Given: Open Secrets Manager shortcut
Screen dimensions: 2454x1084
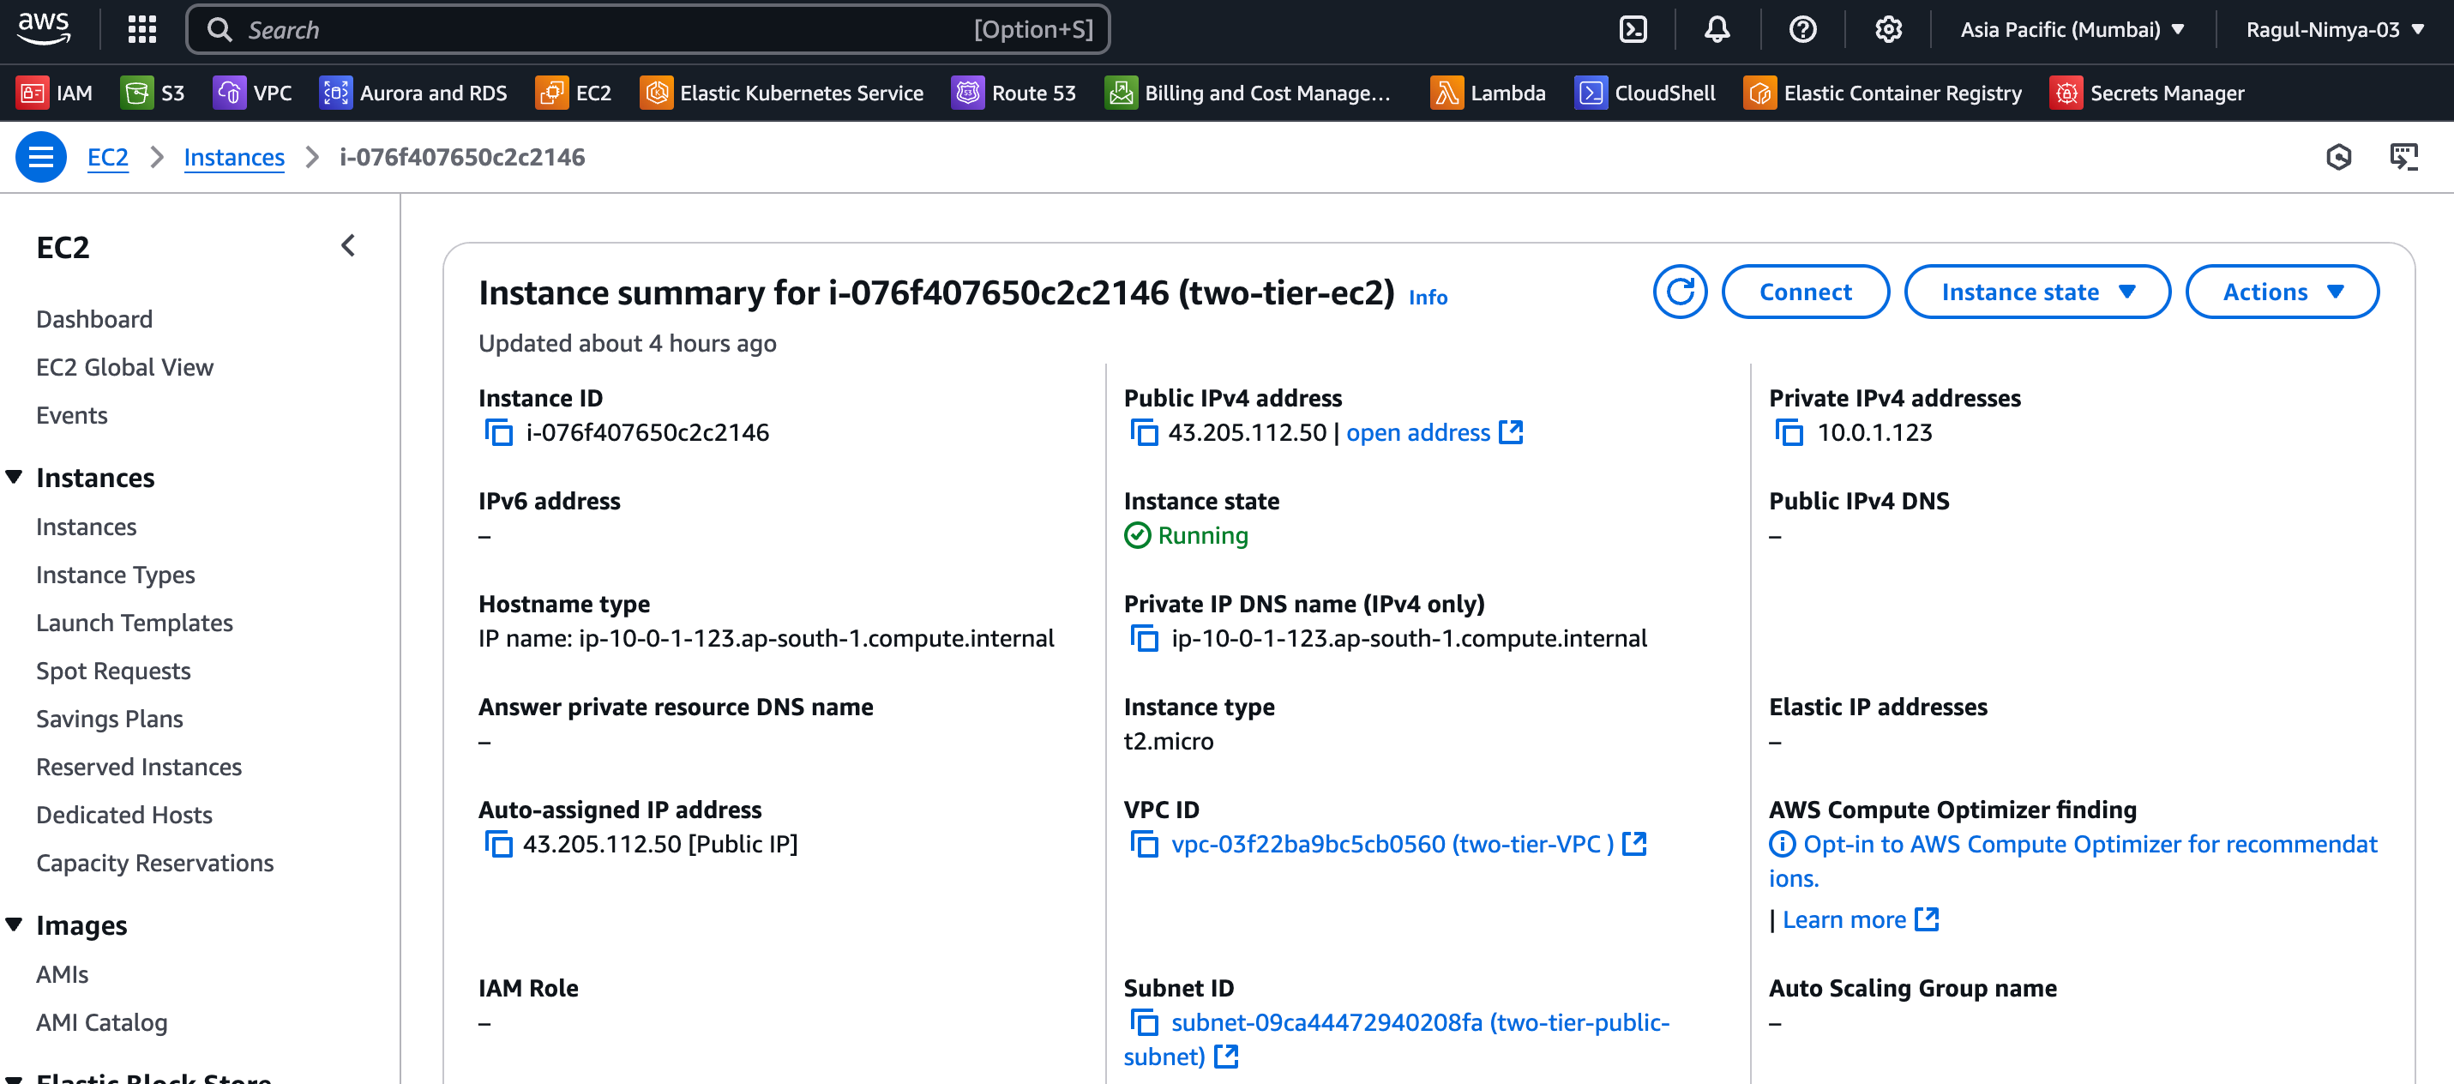Looking at the screenshot, I should pyautogui.click(x=2147, y=93).
